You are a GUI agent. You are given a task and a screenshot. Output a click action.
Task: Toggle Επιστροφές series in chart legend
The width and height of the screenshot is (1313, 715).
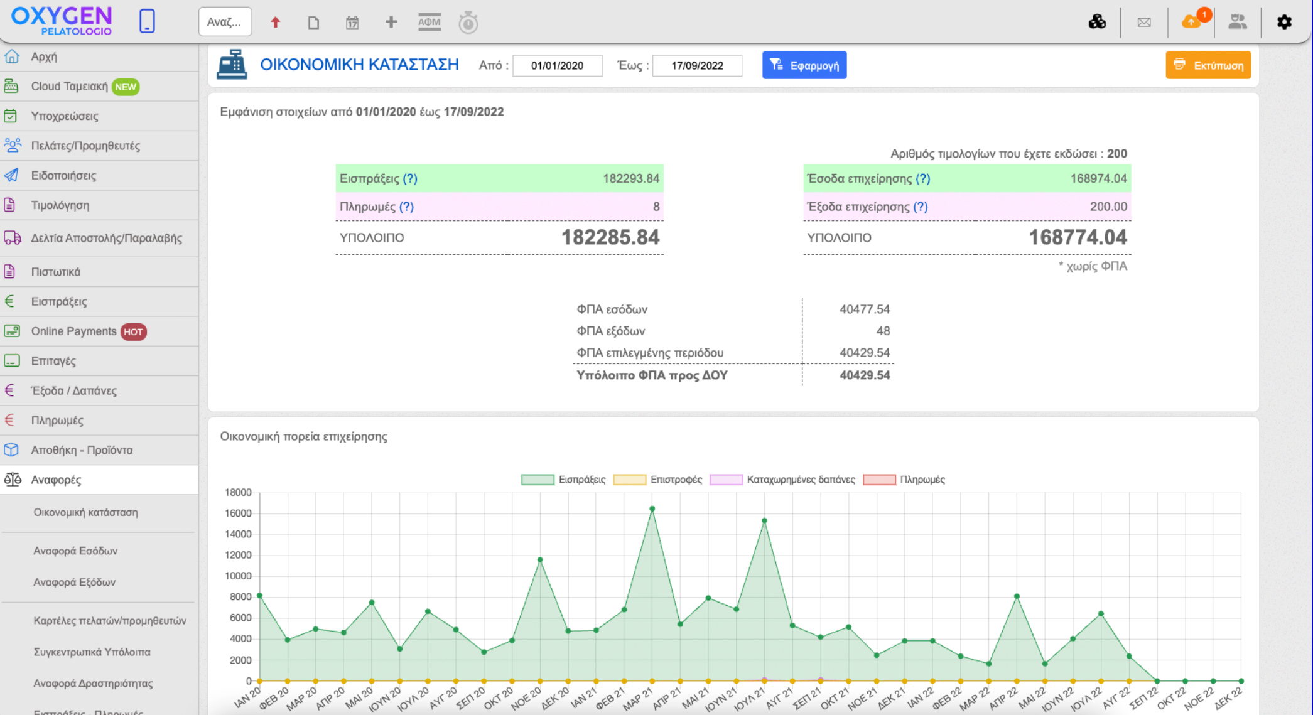point(676,480)
